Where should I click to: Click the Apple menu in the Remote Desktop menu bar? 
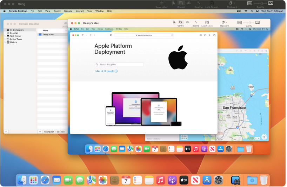(5, 11)
